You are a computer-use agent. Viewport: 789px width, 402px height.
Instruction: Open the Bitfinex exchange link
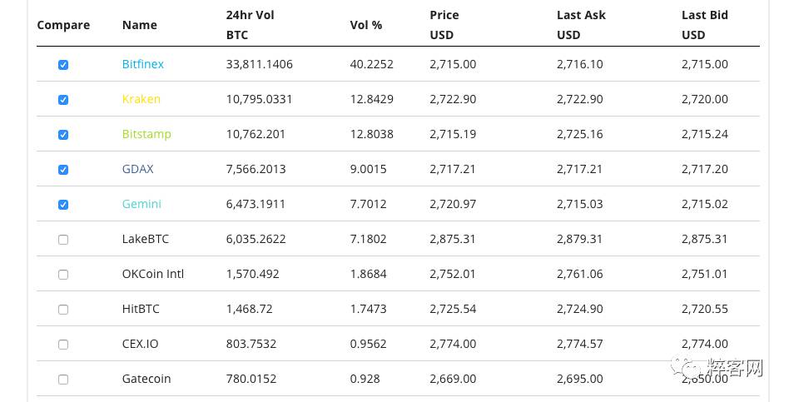pyautogui.click(x=143, y=64)
